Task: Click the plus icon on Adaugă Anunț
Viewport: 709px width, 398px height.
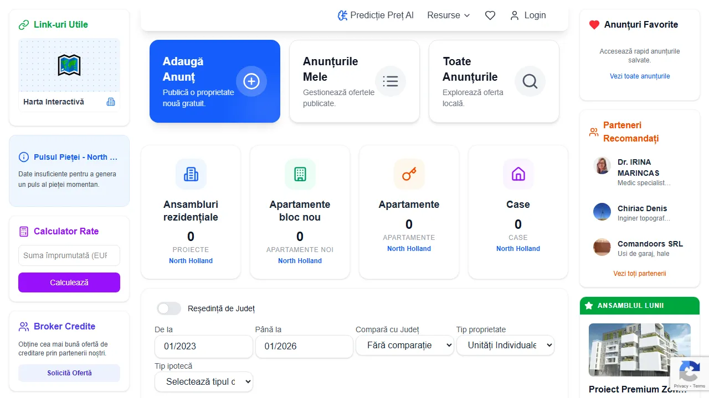Action: (251, 81)
